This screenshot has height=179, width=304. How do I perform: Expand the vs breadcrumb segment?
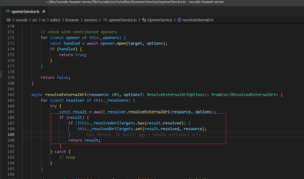point(44,20)
